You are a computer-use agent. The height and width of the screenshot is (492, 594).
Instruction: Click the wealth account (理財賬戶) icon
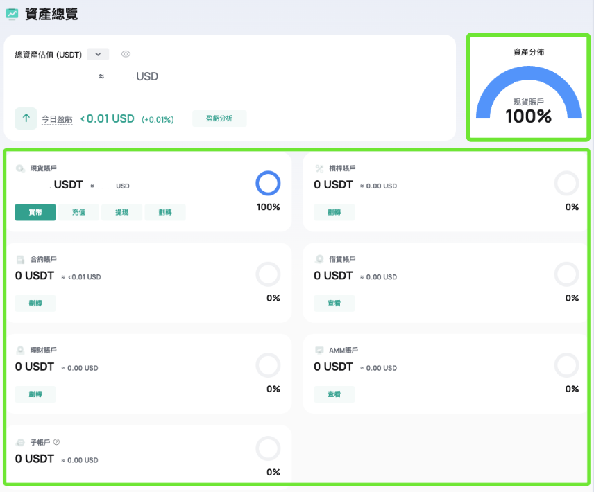point(21,351)
